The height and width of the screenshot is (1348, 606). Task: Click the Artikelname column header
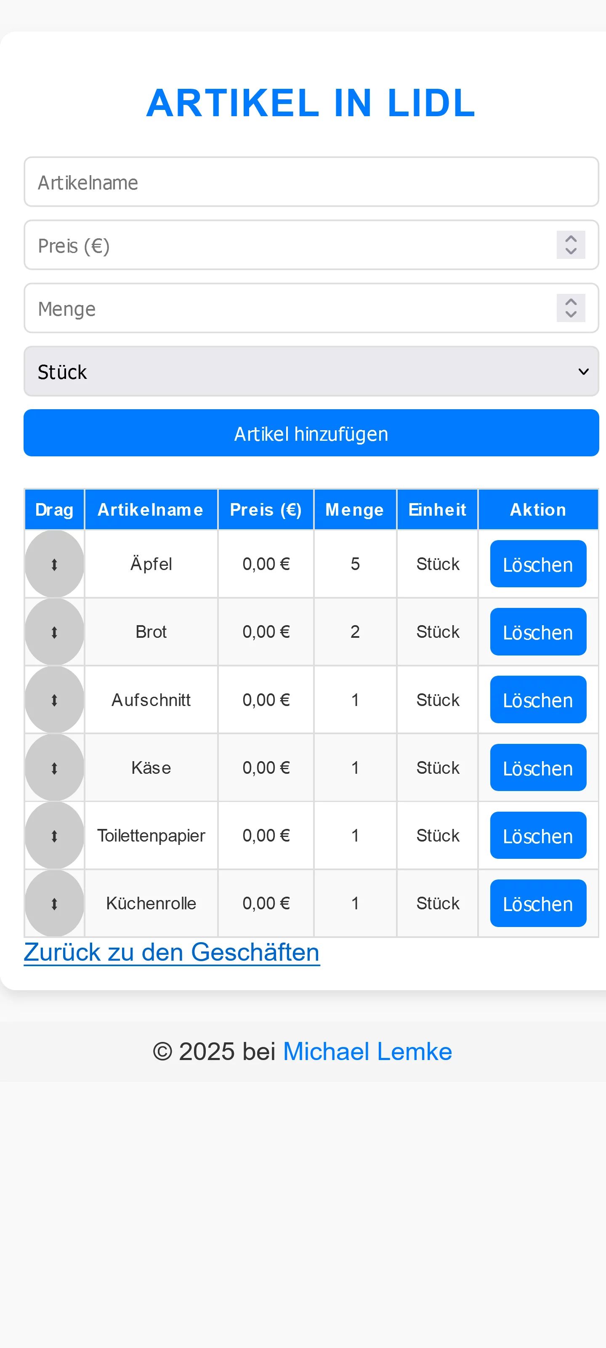(x=151, y=509)
